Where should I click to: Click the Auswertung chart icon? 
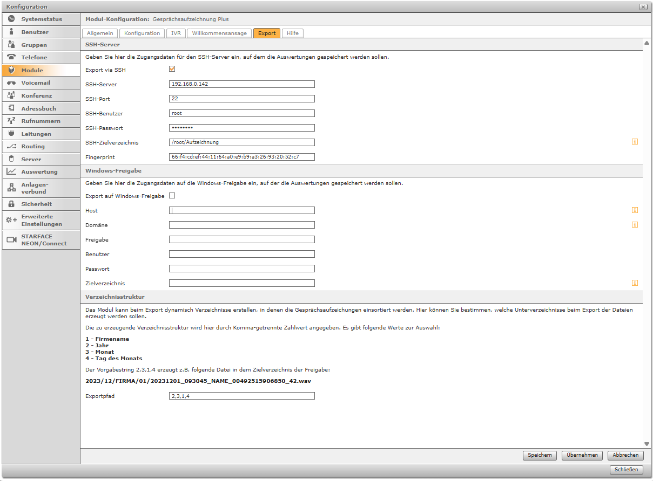[11, 171]
